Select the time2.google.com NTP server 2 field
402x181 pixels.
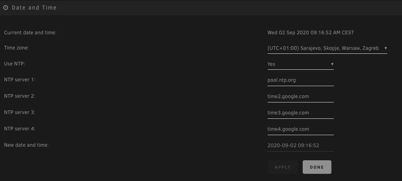pos(300,96)
